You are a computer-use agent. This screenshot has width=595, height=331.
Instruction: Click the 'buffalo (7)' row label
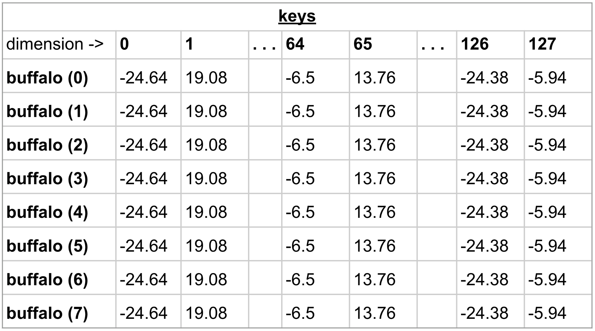pos(47,313)
